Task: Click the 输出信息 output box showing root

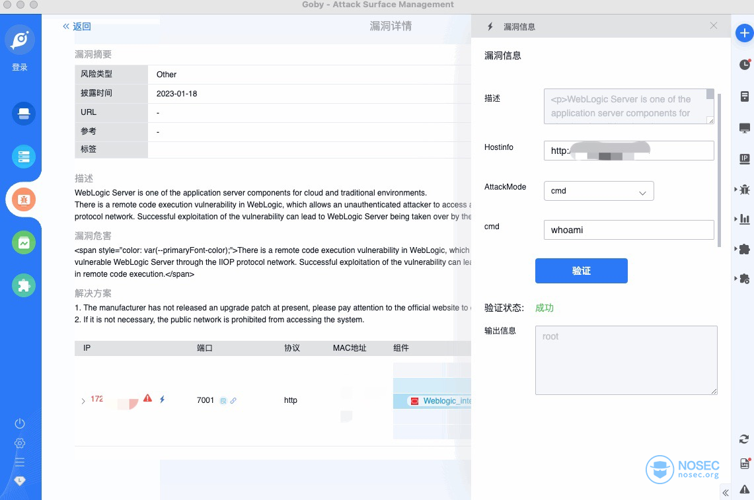Action: click(x=626, y=360)
